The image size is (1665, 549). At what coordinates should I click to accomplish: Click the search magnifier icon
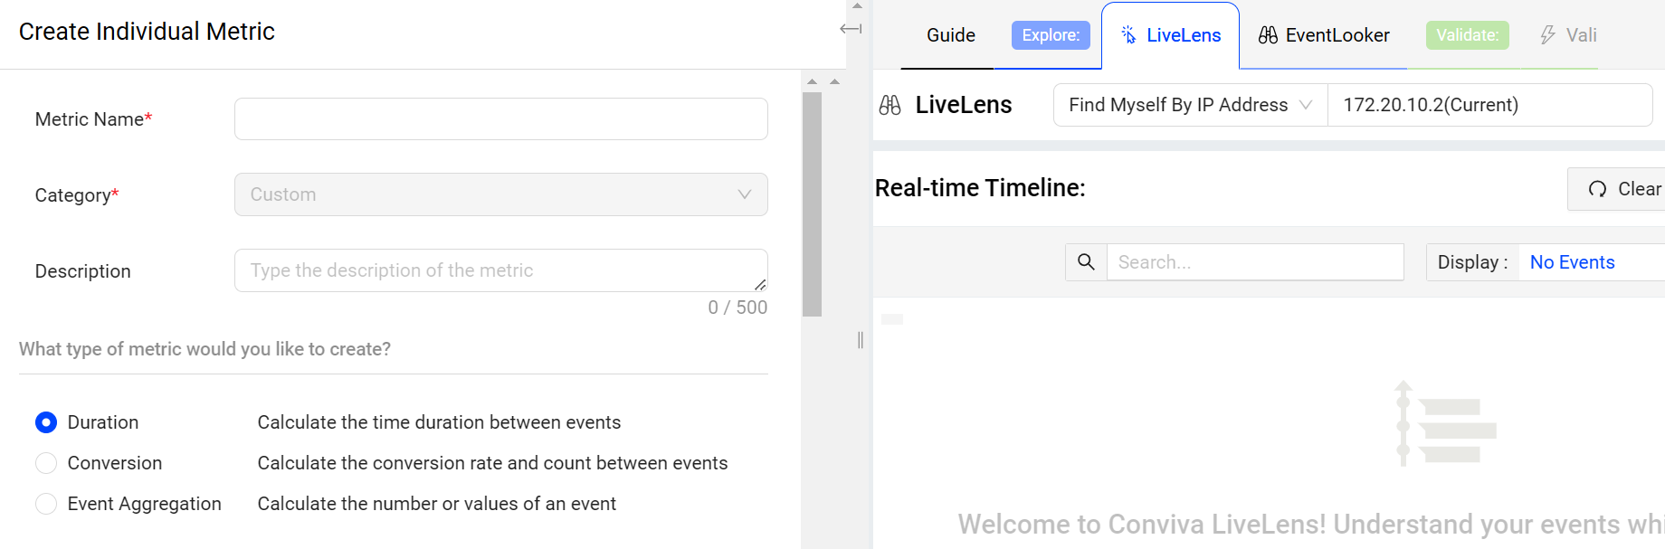coord(1086,262)
